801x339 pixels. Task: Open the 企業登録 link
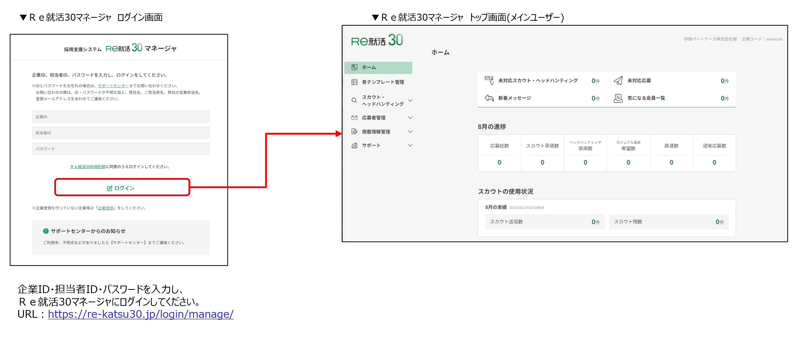tap(105, 208)
